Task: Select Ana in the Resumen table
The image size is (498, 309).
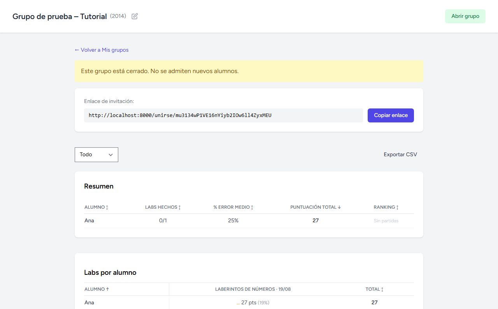Action: pyautogui.click(x=89, y=221)
